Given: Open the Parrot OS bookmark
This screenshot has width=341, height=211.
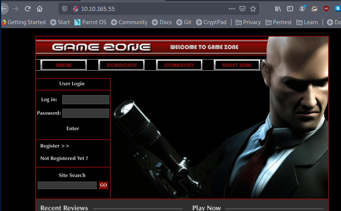Looking at the screenshot, I should (90, 22).
